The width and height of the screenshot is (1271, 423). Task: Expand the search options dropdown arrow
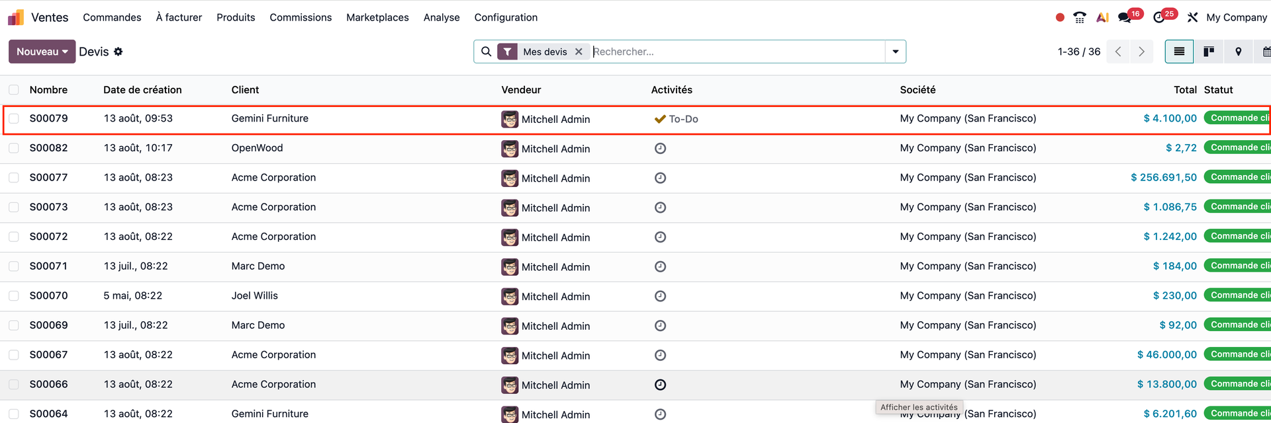896,52
